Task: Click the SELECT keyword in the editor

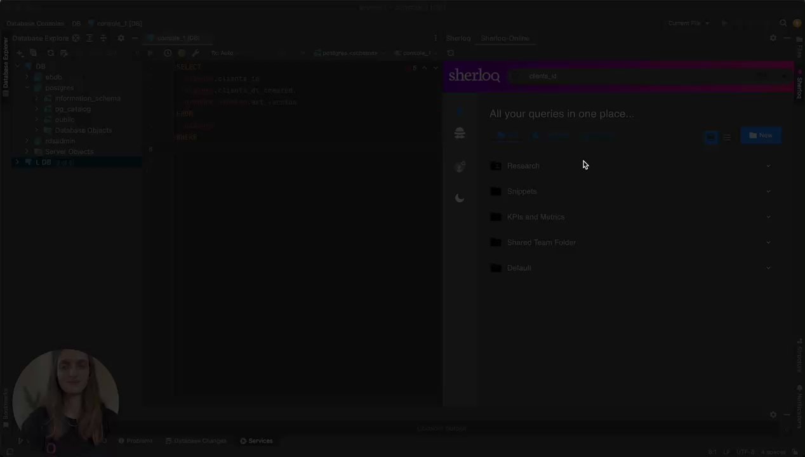Action: point(189,67)
